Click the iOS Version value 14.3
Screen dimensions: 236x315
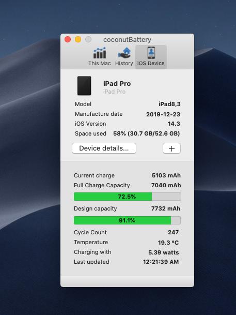(174, 124)
